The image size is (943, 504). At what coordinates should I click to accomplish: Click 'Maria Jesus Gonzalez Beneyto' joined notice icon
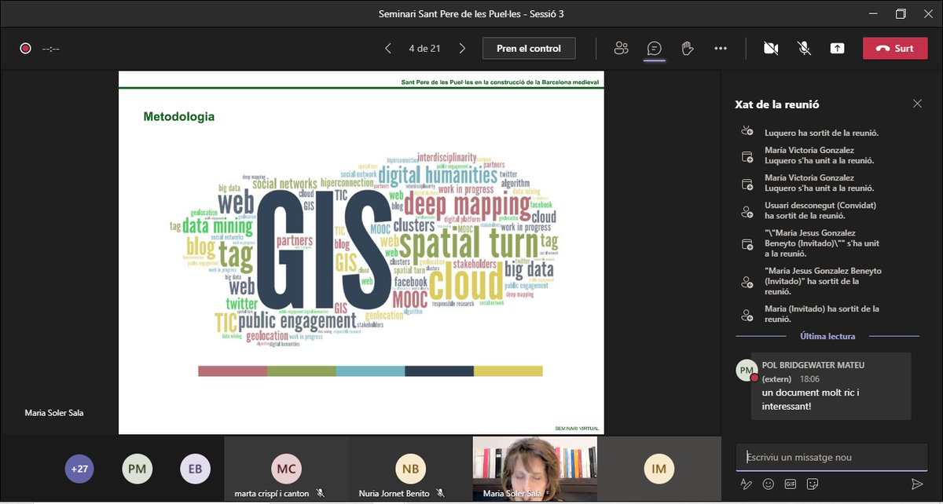point(747,244)
